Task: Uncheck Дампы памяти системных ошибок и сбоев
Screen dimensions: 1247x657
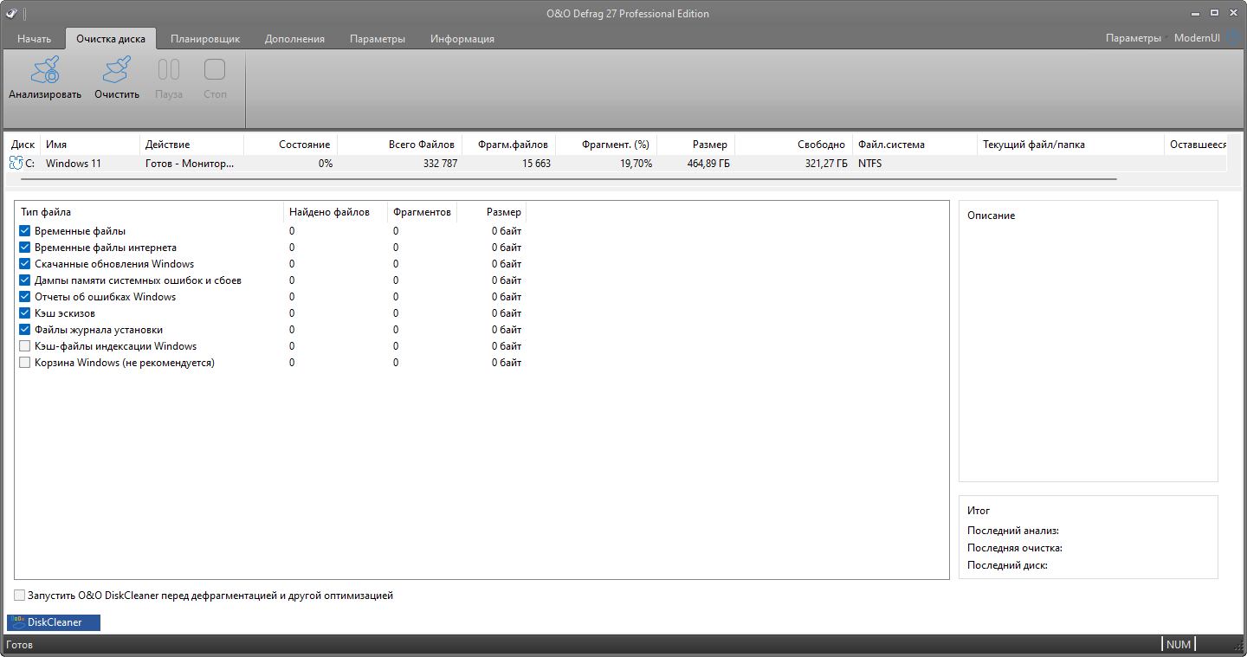Action: pyautogui.click(x=24, y=280)
